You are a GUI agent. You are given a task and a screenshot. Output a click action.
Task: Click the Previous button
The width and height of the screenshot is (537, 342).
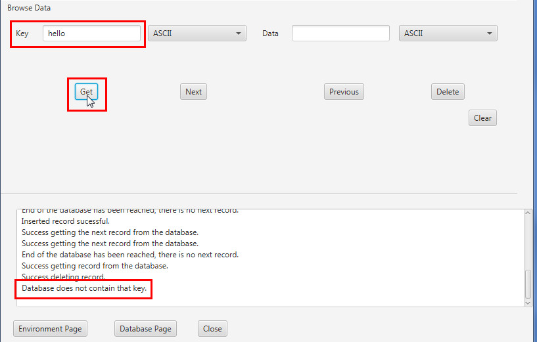click(x=344, y=92)
